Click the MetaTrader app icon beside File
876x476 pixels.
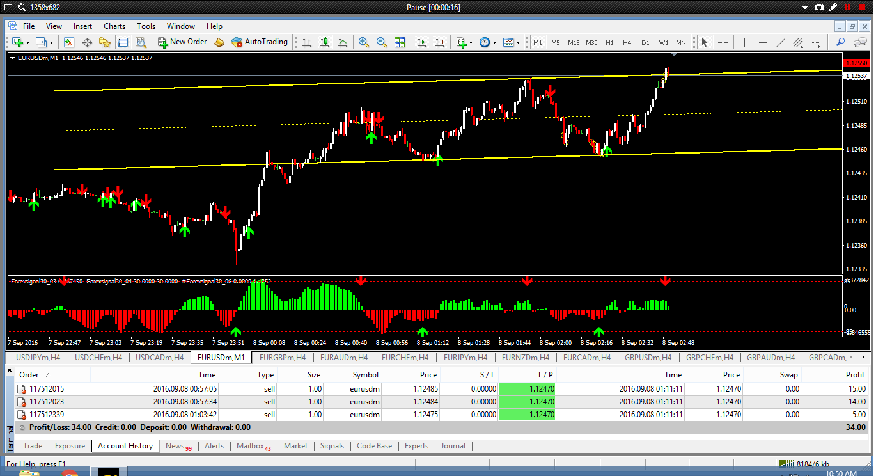pos(12,26)
